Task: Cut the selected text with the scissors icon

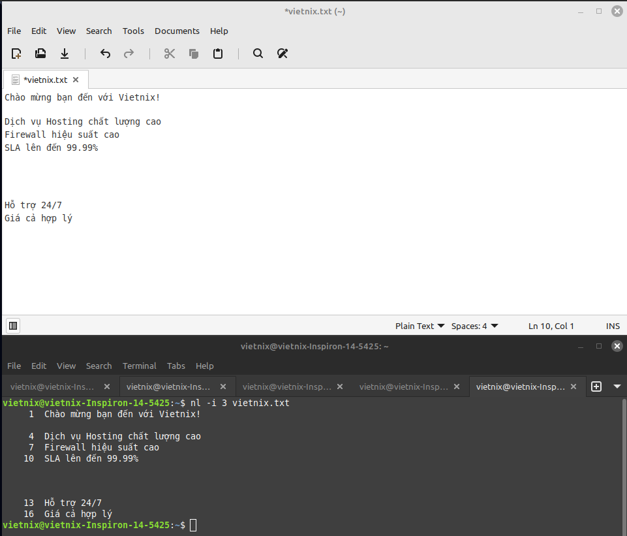Action: coord(170,54)
